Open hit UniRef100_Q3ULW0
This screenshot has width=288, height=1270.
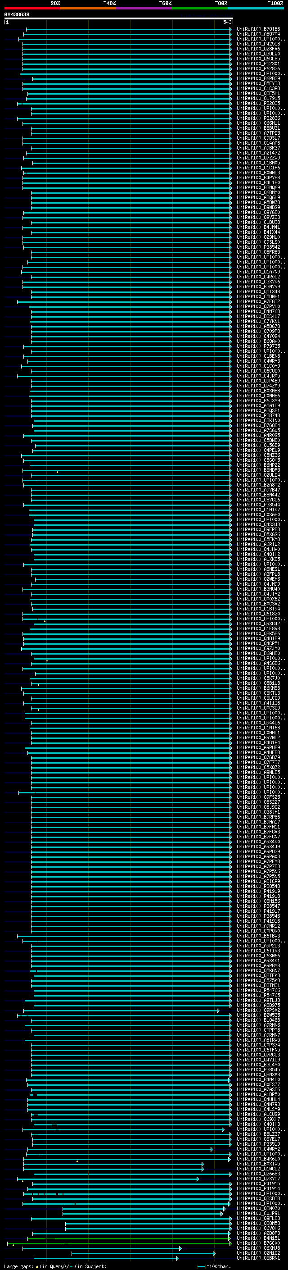tap(258, 54)
